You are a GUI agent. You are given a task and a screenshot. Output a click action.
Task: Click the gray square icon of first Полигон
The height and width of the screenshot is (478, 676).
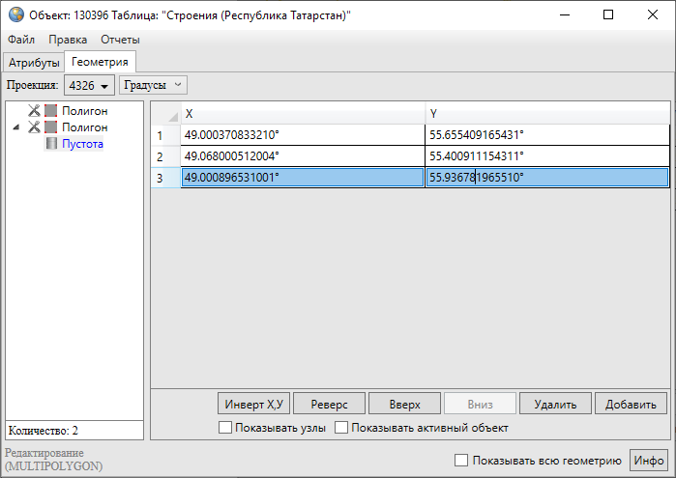51,111
